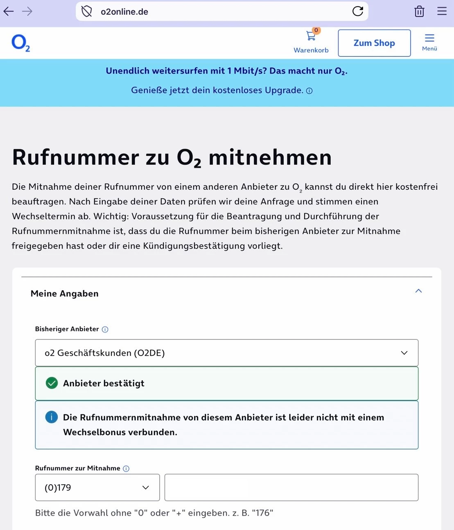Open the Genieße jetzt dein kostenloses Upgrade link
Image resolution: width=454 pixels, height=530 pixels.
coord(217,90)
